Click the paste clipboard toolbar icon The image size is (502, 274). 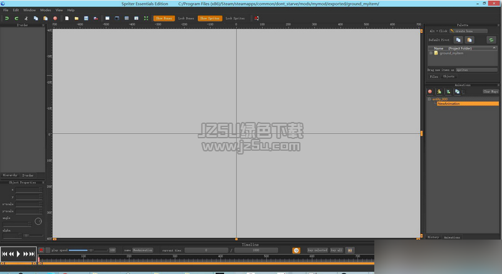[x=46, y=18]
